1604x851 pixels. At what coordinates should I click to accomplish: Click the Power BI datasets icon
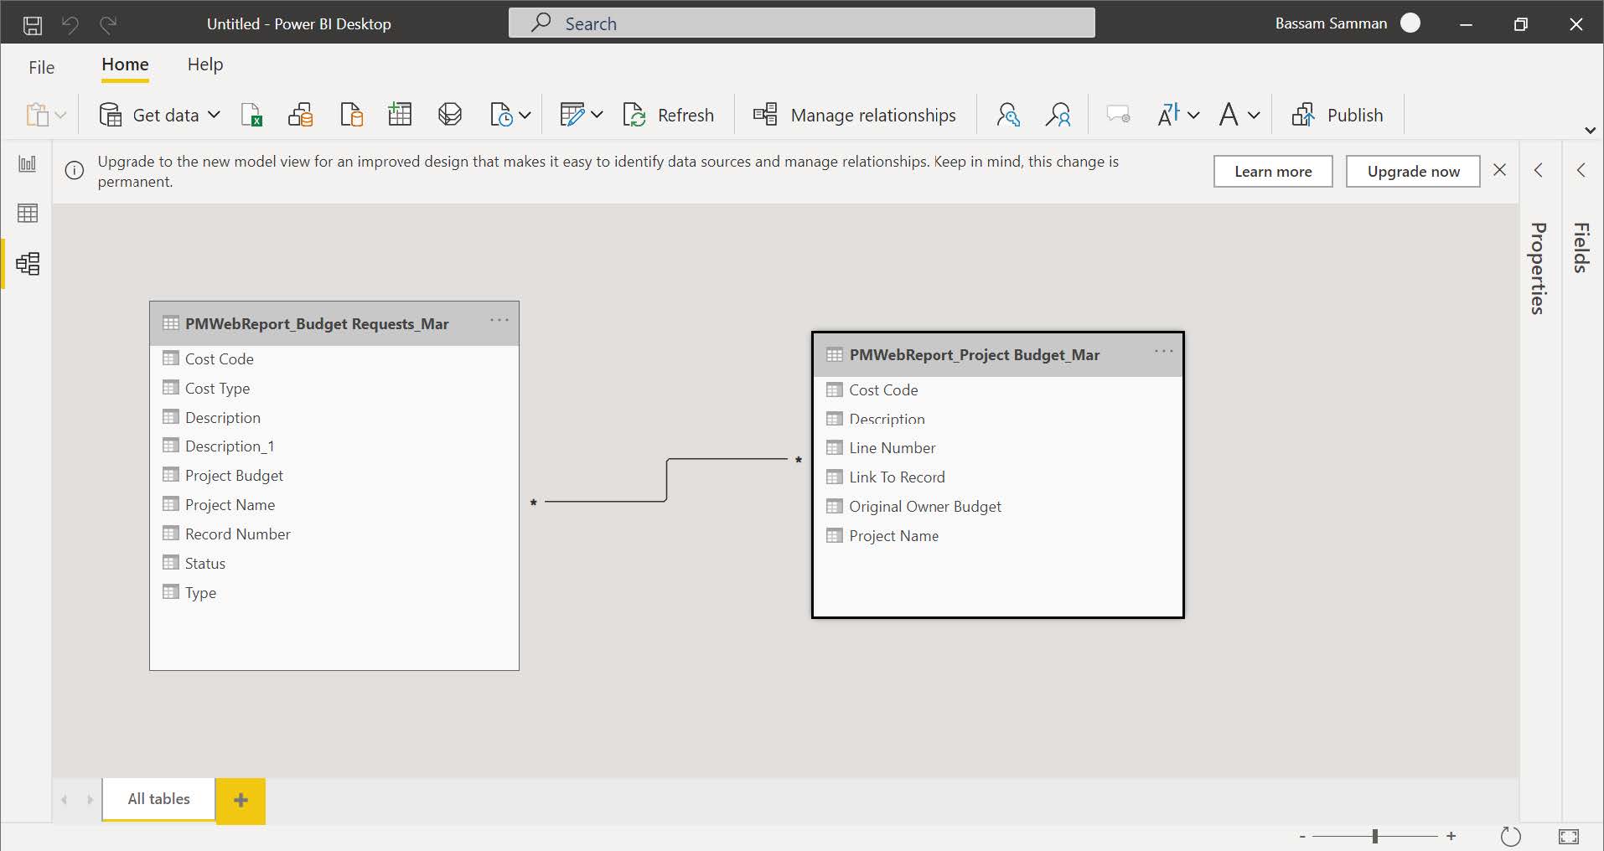(301, 115)
